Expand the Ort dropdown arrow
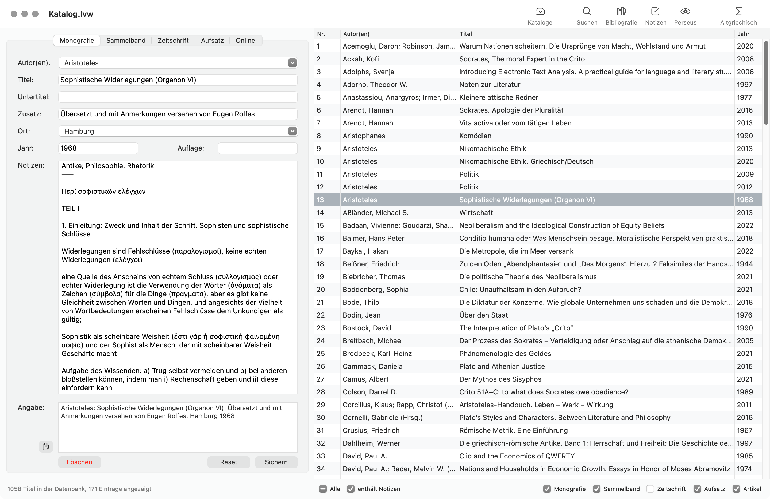Viewport: 770px width, 499px height. [292, 131]
